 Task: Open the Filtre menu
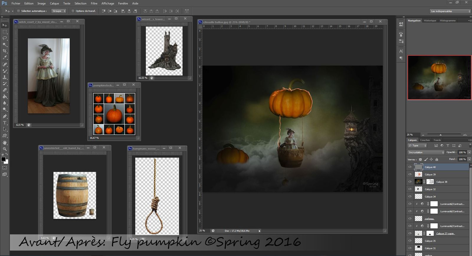(94, 4)
